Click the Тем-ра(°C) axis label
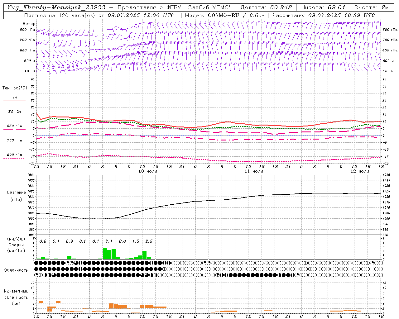This screenshot has width=399, height=319. pyautogui.click(x=15, y=88)
